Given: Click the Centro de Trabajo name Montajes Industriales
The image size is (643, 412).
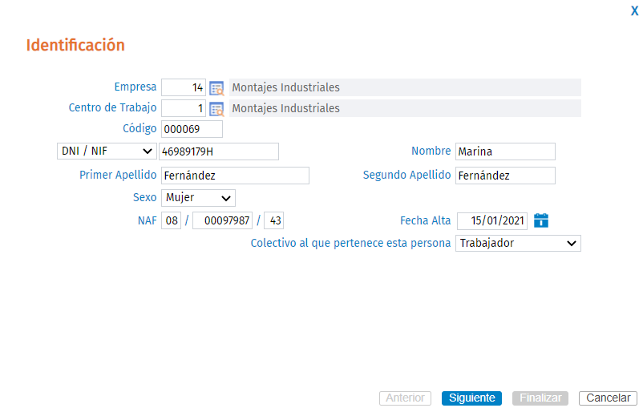Looking at the screenshot, I should (x=405, y=109).
